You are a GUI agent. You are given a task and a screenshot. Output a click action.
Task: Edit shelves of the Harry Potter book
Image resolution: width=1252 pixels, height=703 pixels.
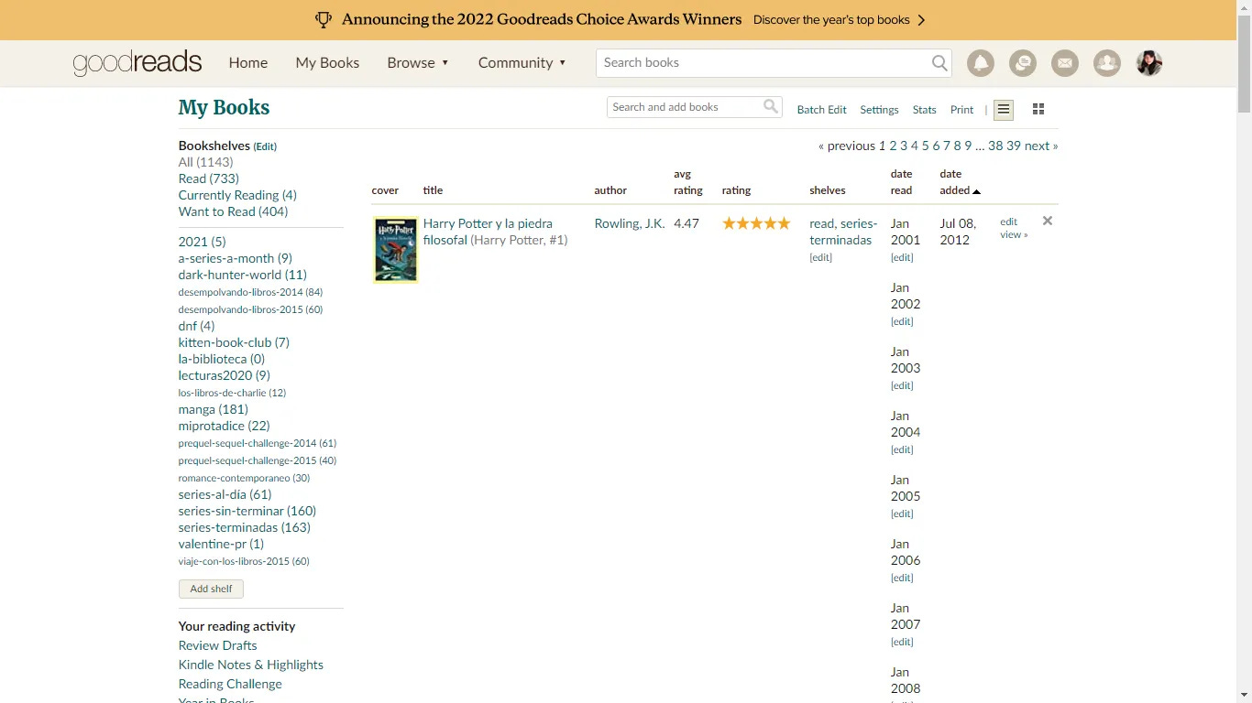coord(820,258)
